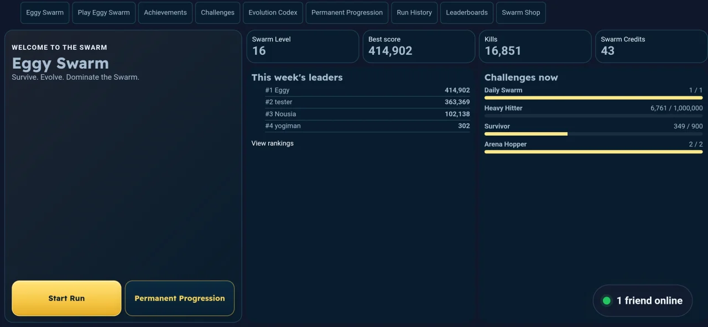
Task: Open the View rankings link
Action: 273,143
